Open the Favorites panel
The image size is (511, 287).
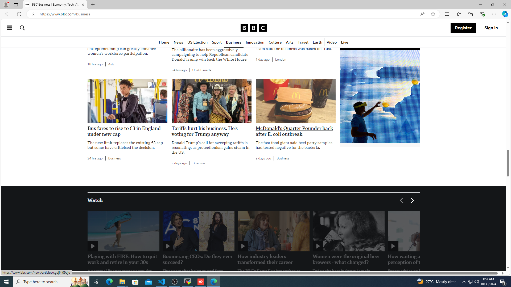tap(459, 14)
